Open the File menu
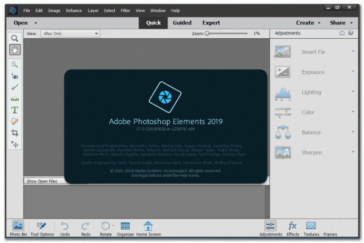The width and height of the screenshot is (364, 243). click(27, 11)
